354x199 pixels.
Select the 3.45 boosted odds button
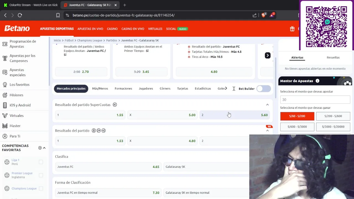142,72
